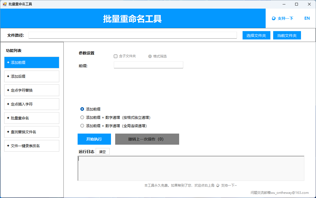This screenshot has width=316, height=198.
Task: Maximize the 批量重命名工具 window
Action: tap(297, 4)
